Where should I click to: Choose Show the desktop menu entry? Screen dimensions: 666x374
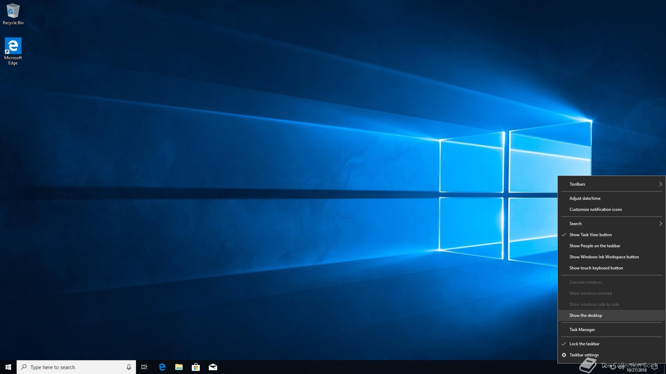click(586, 315)
